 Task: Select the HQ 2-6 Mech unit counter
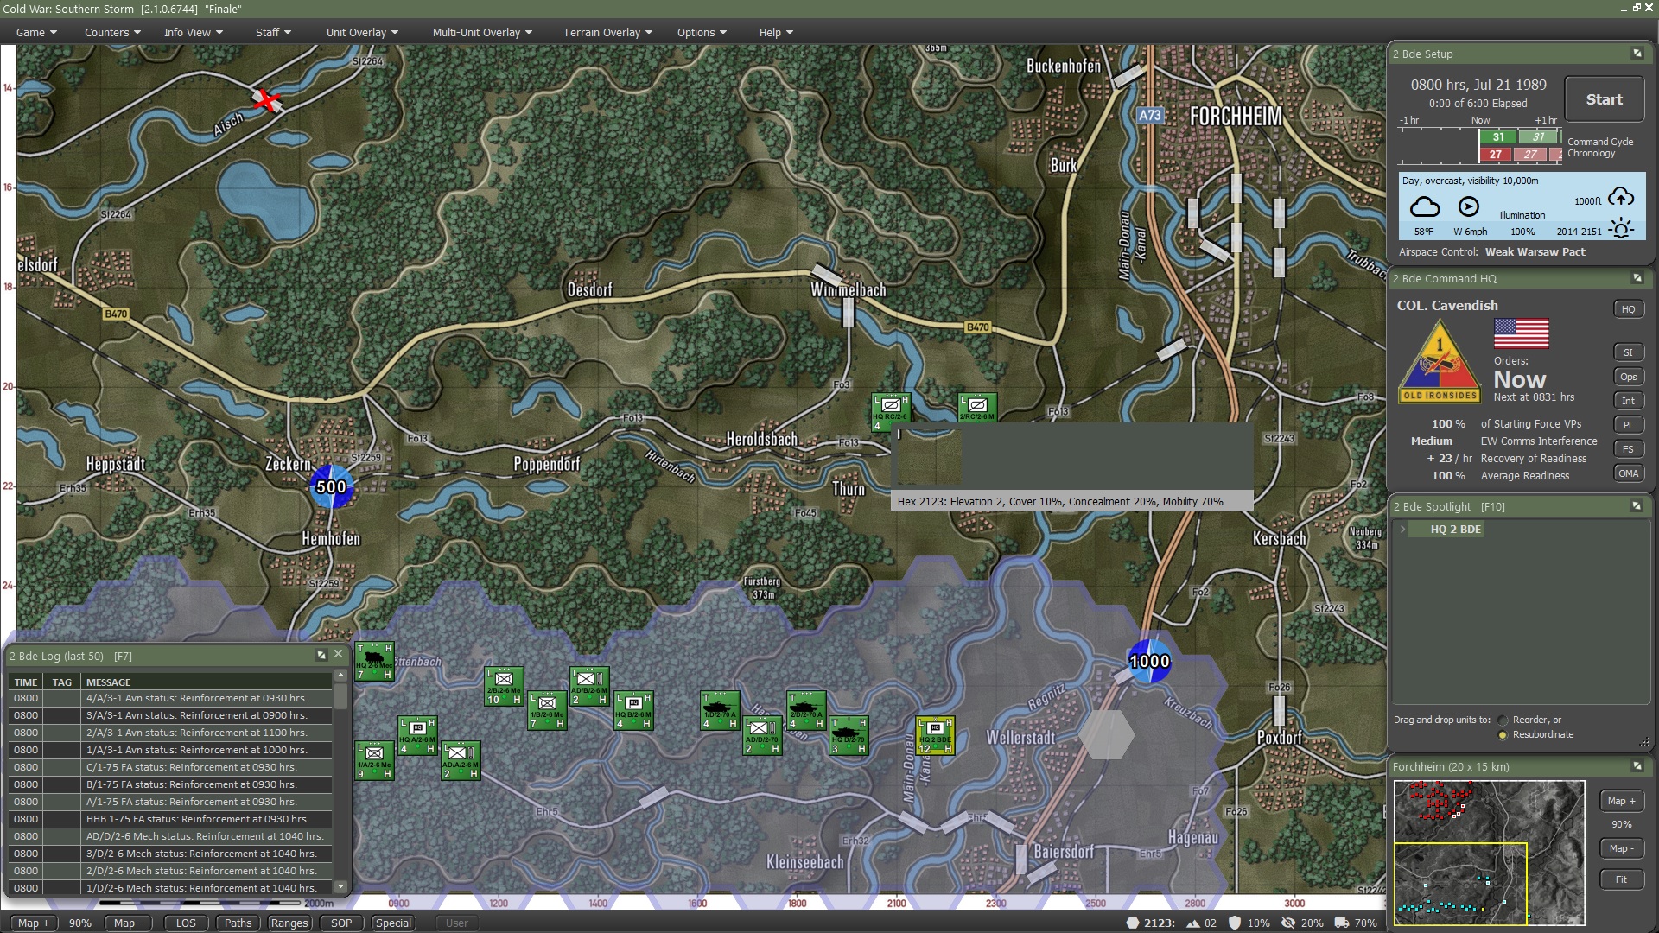374,662
